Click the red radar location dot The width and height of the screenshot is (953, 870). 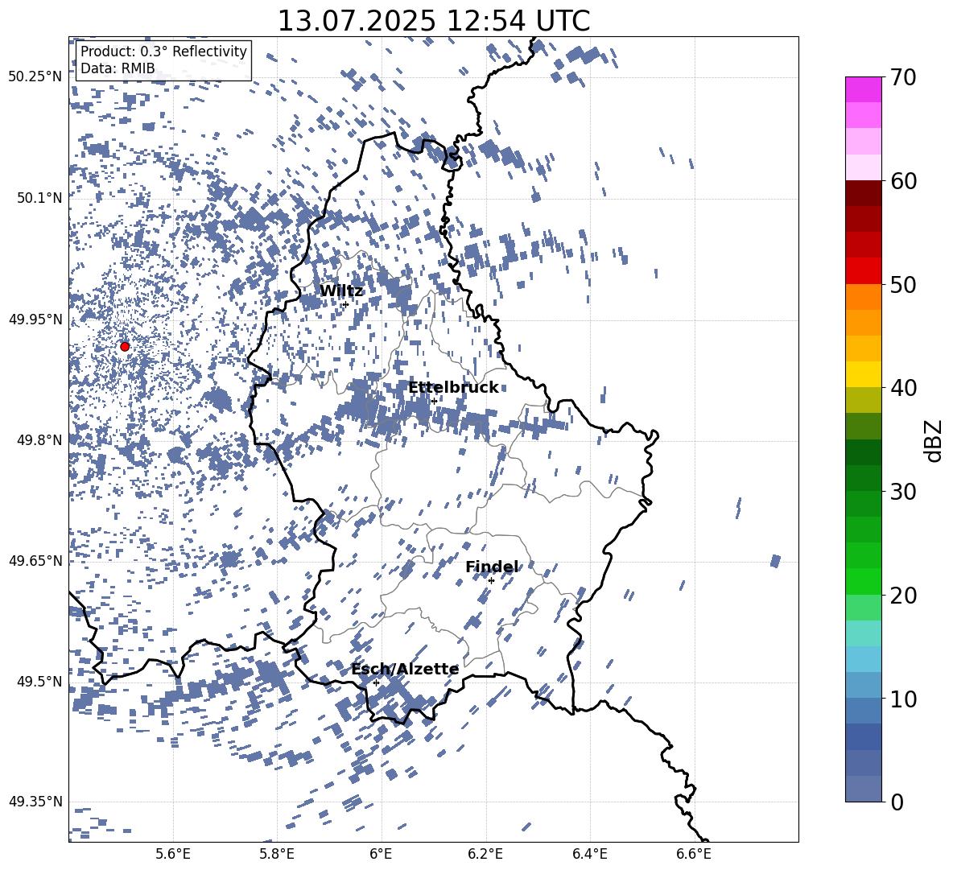[x=125, y=346]
